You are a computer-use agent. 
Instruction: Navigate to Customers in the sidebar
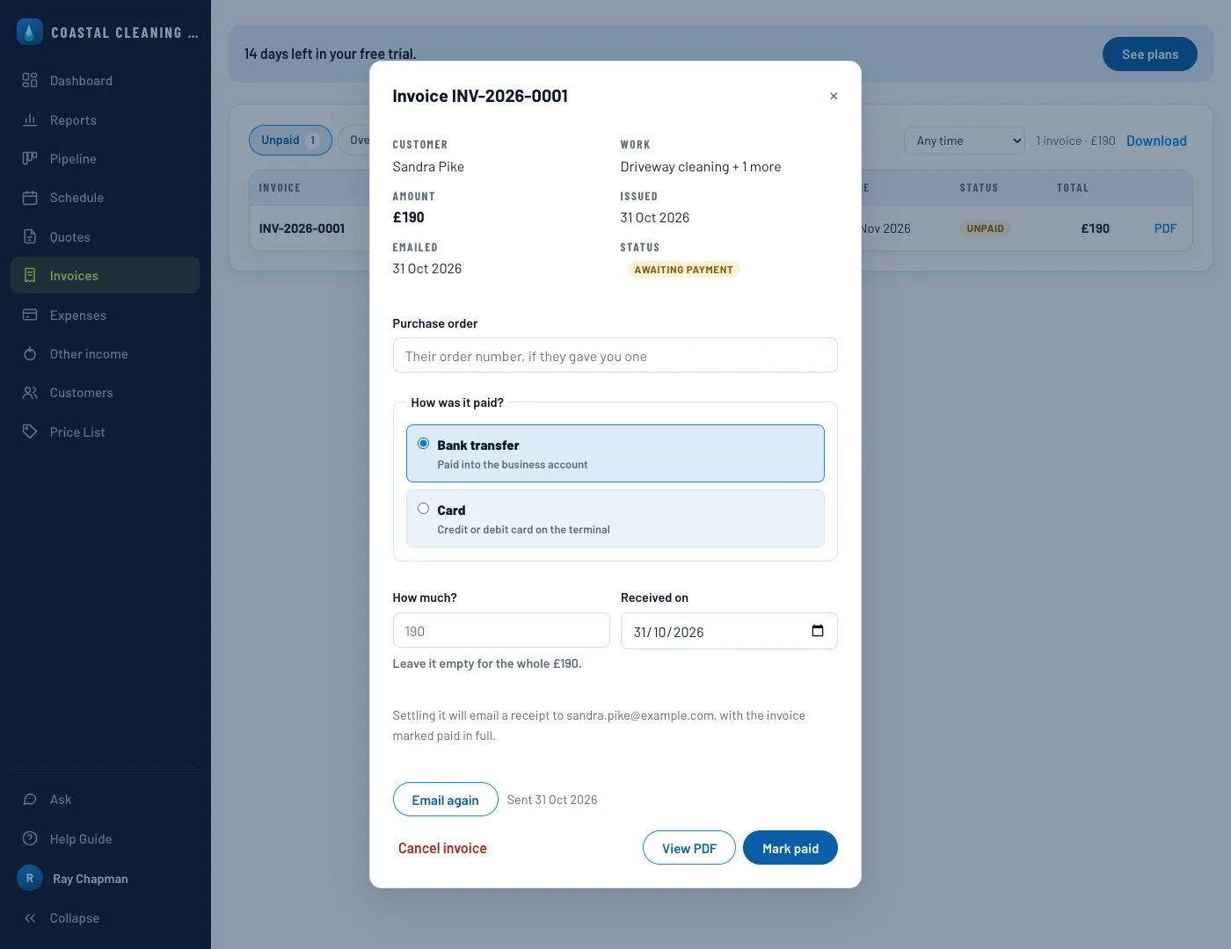106,393
